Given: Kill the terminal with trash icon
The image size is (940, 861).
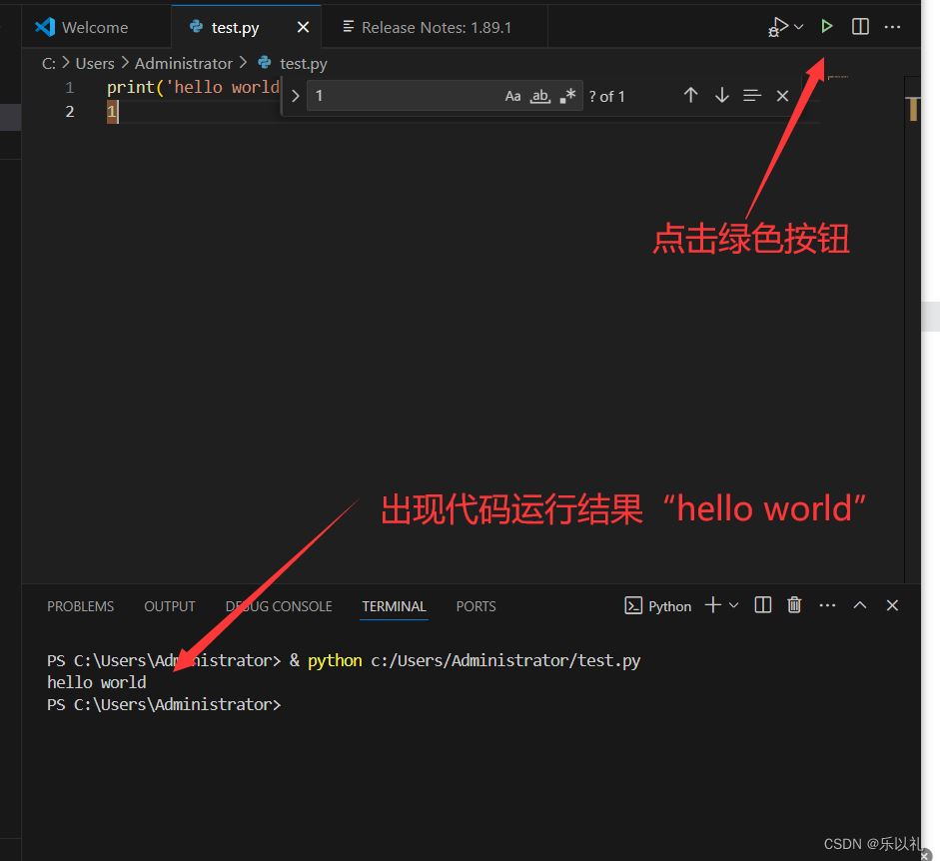Looking at the screenshot, I should pyautogui.click(x=794, y=604).
